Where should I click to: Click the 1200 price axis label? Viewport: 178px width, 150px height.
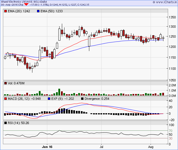[x=172, y=47]
